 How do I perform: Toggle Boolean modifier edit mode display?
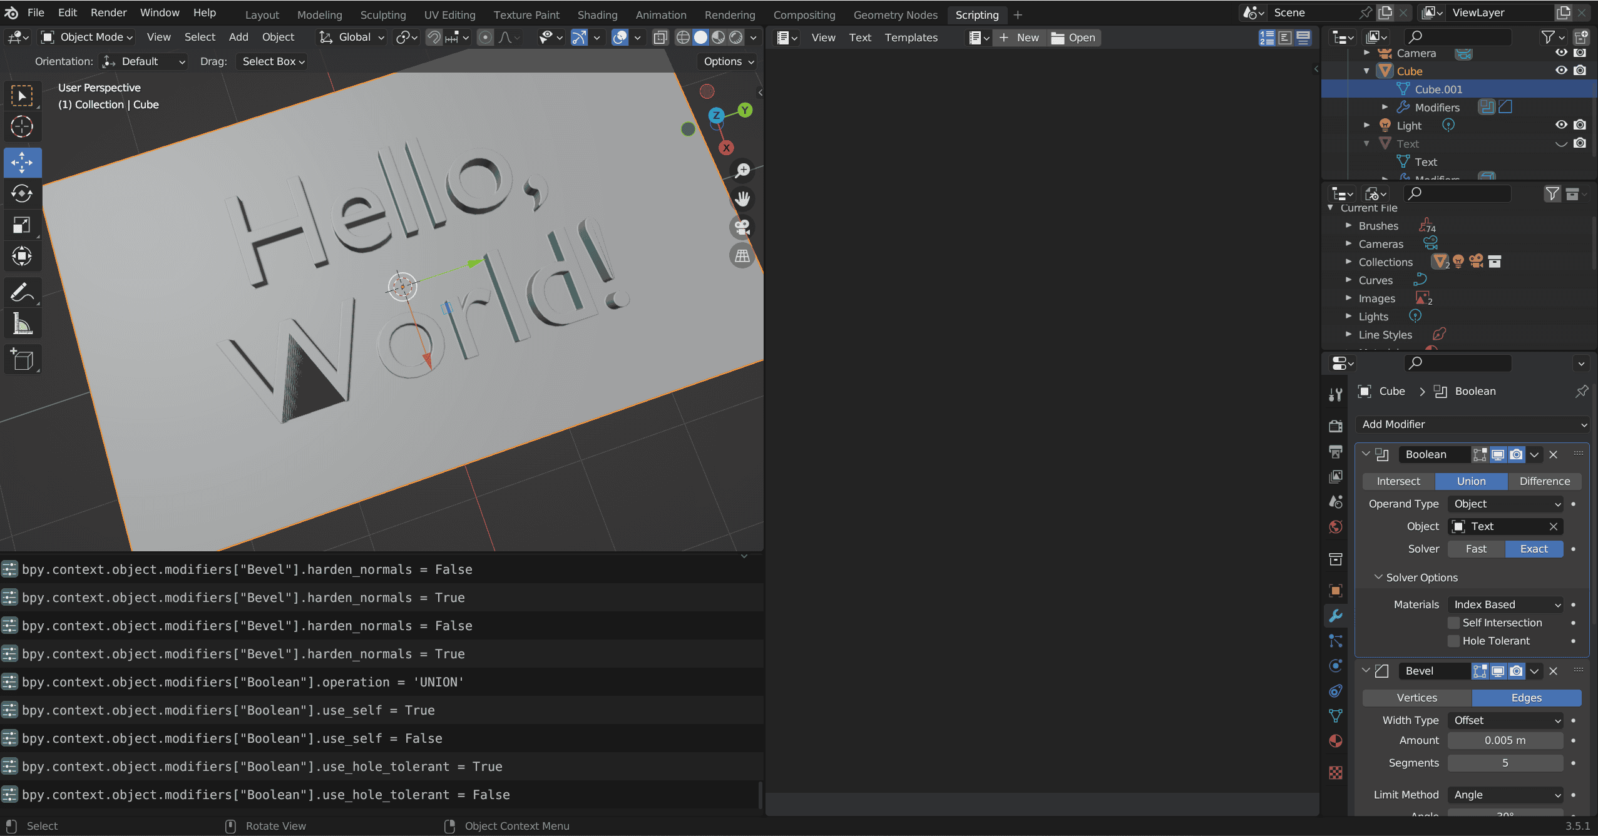pyautogui.click(x=1480, y=454)
